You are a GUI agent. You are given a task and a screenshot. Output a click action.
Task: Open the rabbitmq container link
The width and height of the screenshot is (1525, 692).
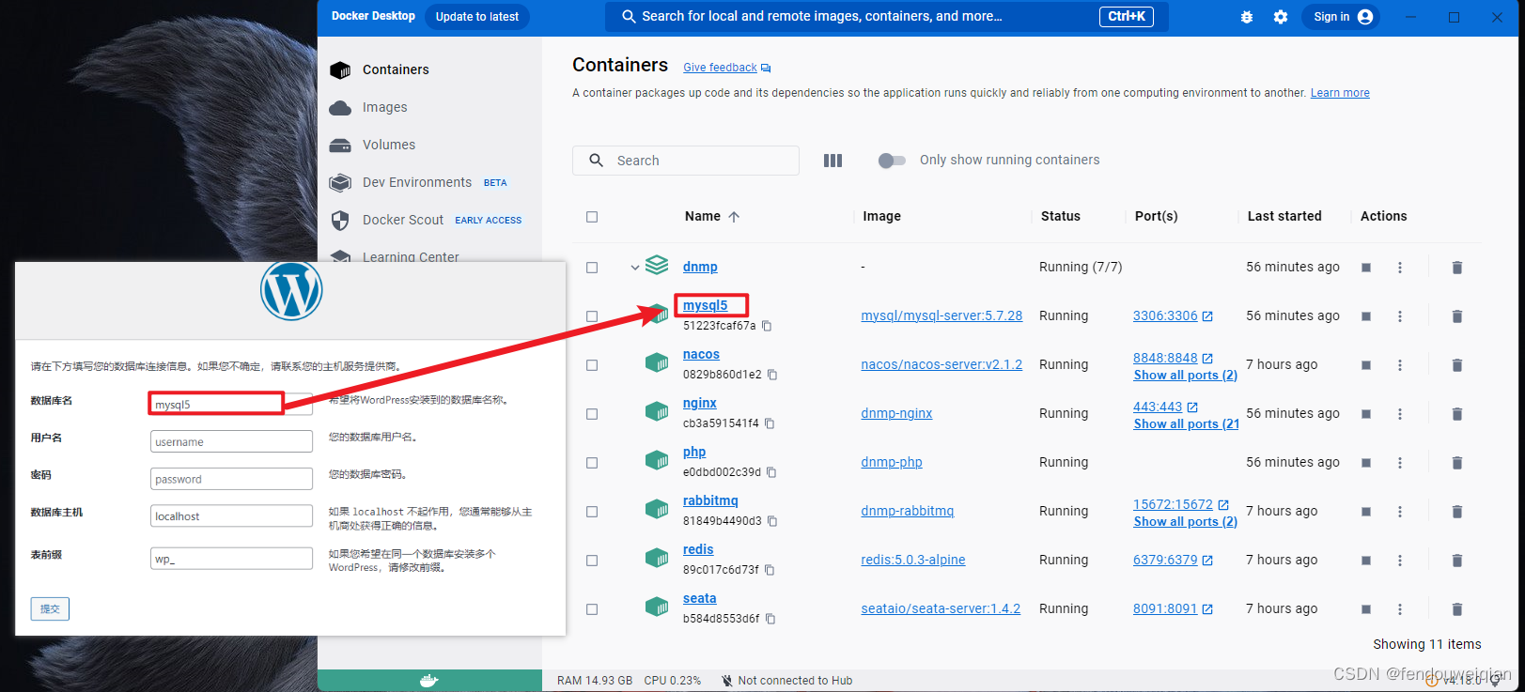pyautogui.click(x=710, y=500)
